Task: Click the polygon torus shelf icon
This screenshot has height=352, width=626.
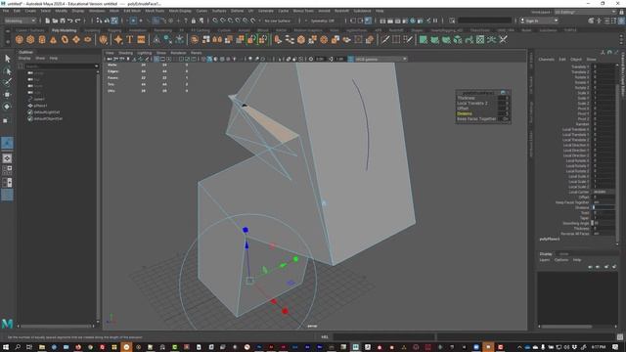Action: [65, 39]
